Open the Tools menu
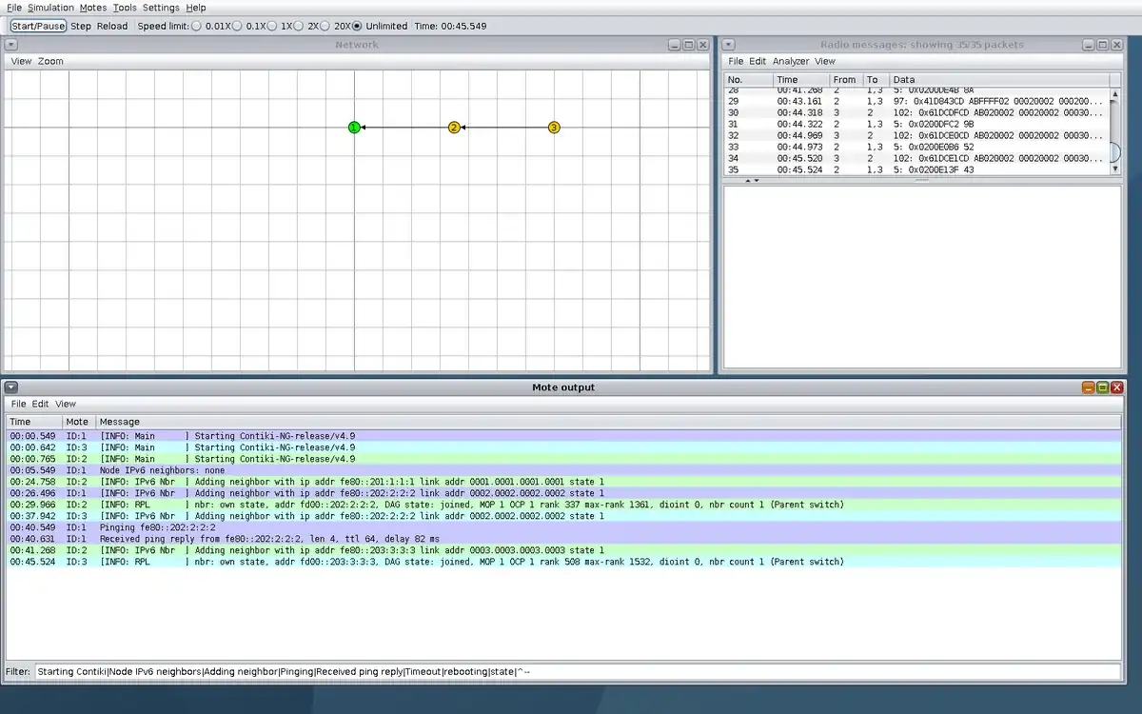This screenshot has height=714, width=1142. (x=125, y=8)
